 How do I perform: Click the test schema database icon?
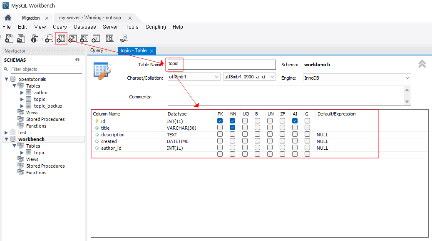coord(13,133)
